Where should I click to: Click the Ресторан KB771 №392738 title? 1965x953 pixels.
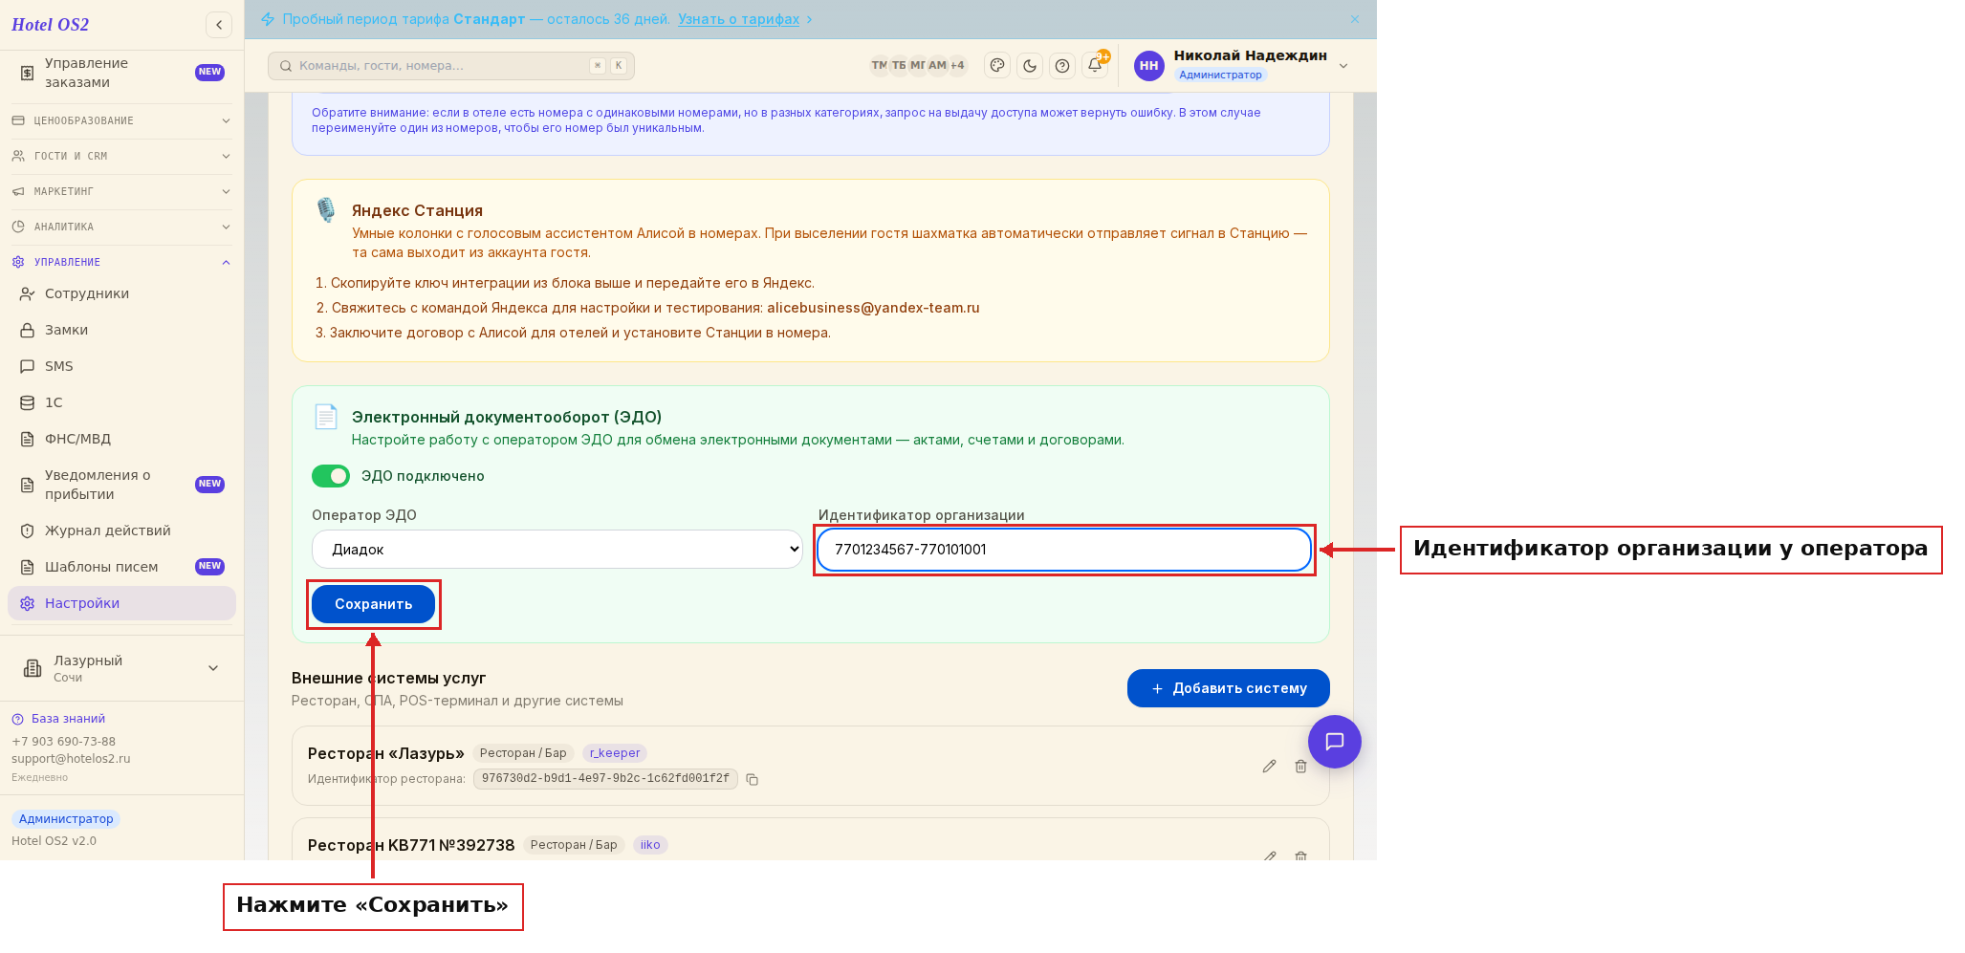pyautogui.click(x=411, y=845)
